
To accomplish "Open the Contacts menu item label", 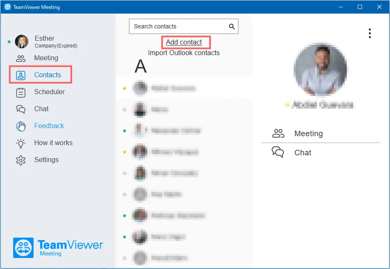I will (48, 75).
